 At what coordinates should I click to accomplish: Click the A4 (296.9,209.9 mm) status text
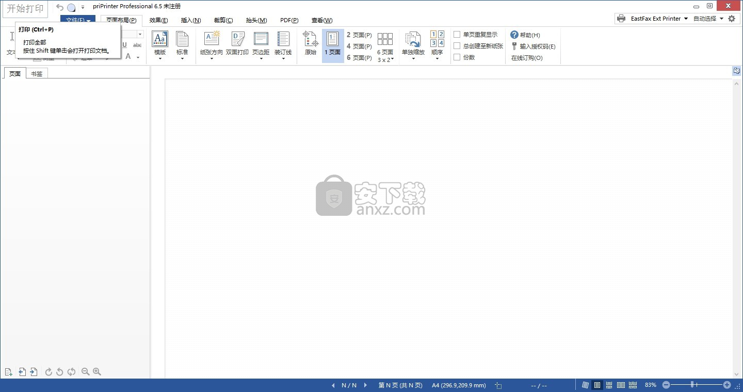(459, 385)
